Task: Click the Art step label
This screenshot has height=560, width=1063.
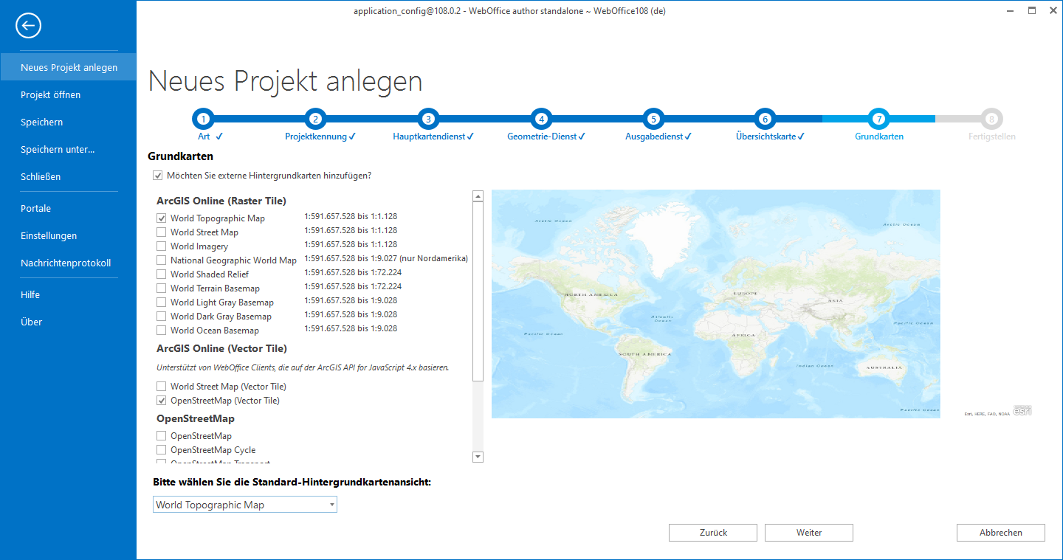Action: (x=204, y=136)
